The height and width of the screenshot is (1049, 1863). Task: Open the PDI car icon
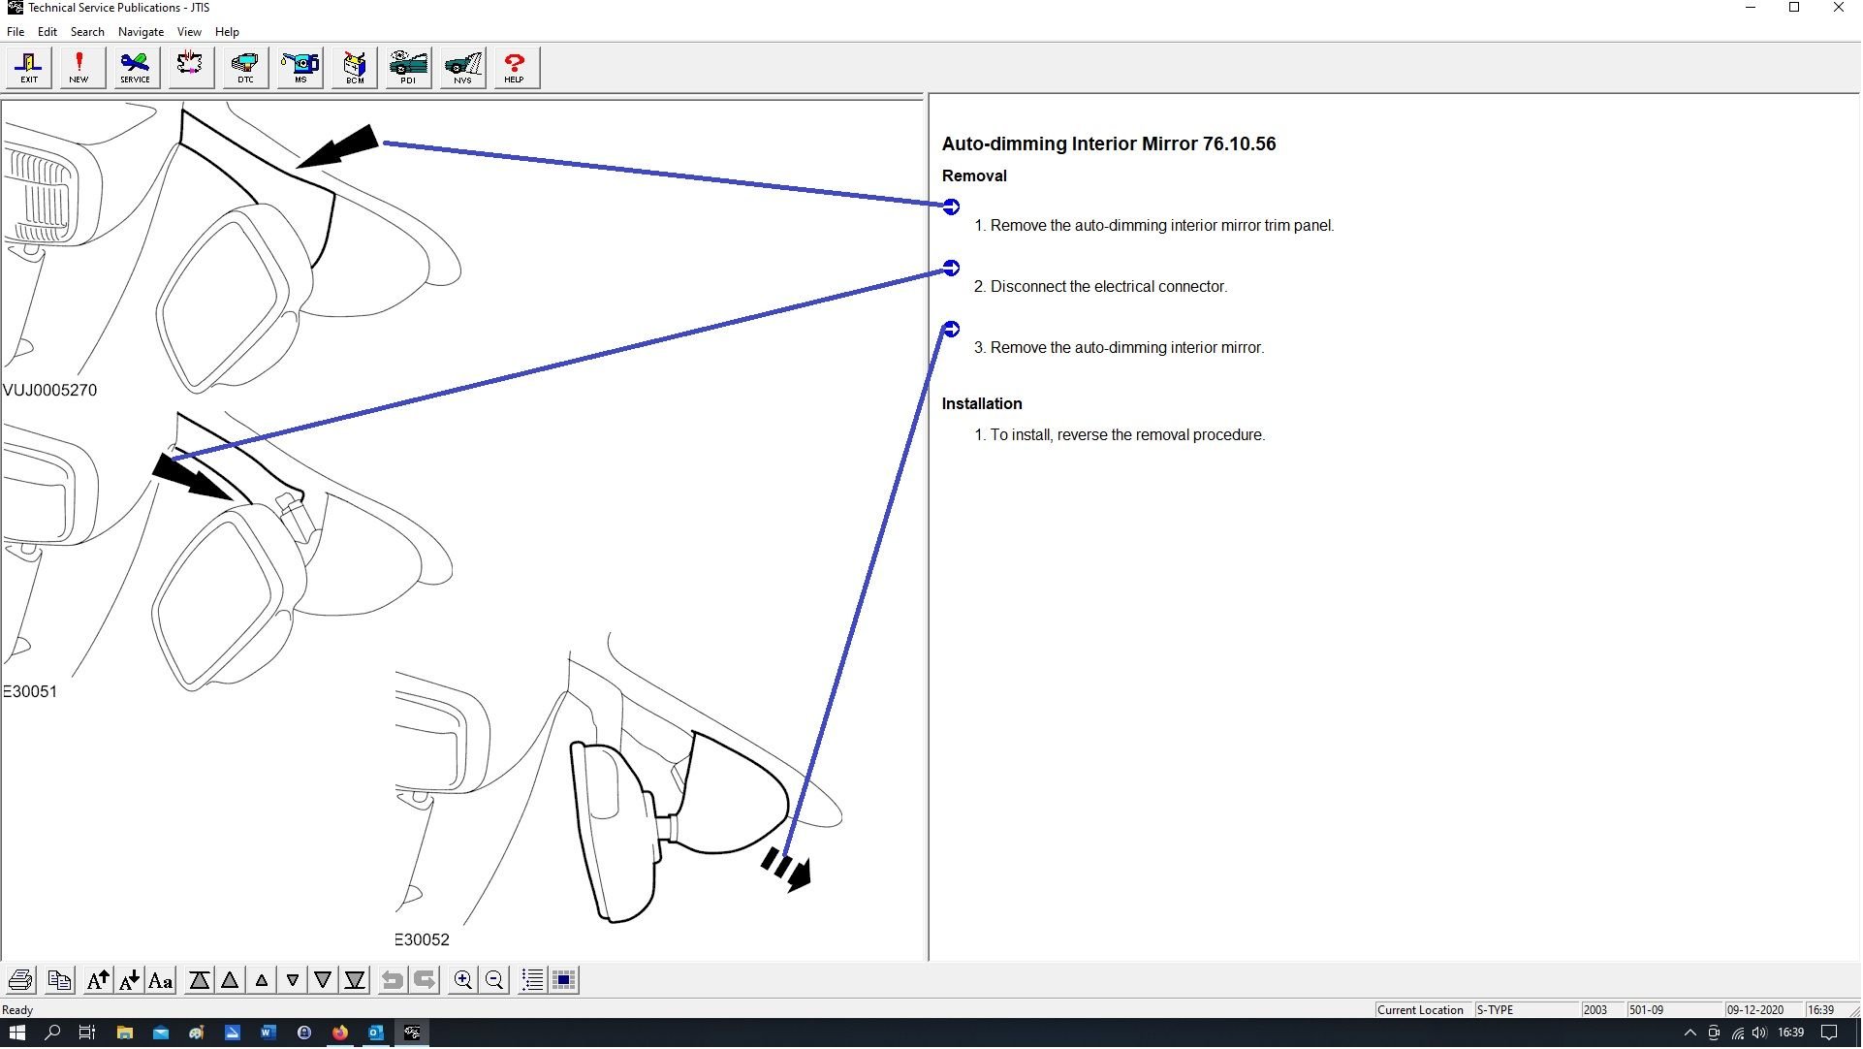[408, 68]
